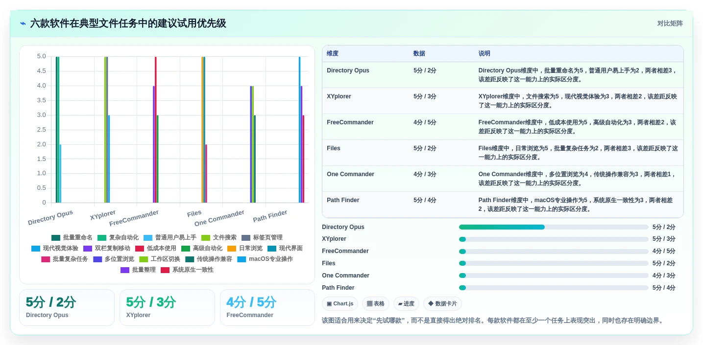The image size is (703, 345).
Task: Toggle the 高级自动化 legend item
Action: (201, 248)
